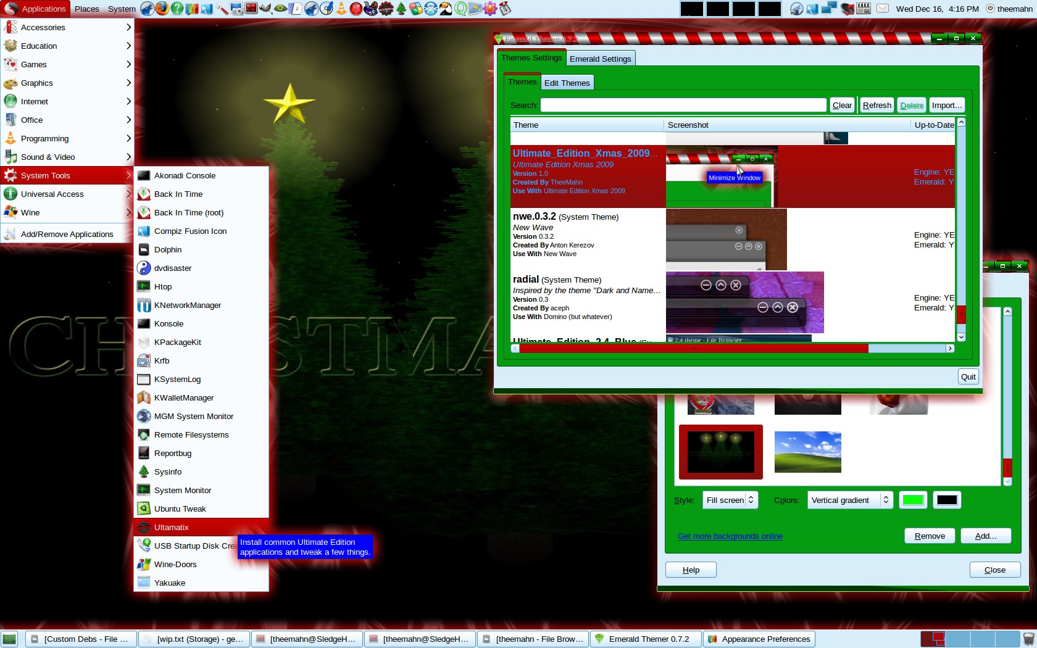The width and height of the screenshot is (1037, 648).
Task: Launch VLC cone icon in top panel
Action: tap(341, 9)
